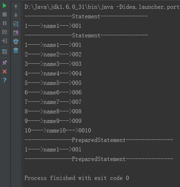Click the Dump threads camera icon
This screenshot has width=180, height=187.
click(5, 32)
